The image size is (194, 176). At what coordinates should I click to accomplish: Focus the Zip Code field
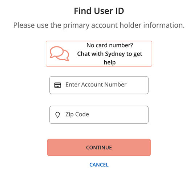tap(99, 115)
